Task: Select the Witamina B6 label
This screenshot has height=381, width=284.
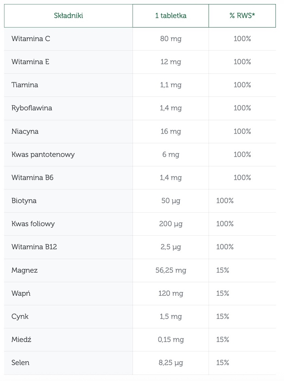Action: pyautogui.click(x=32, y=178)
